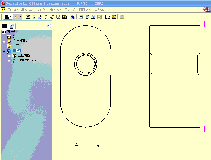Image resolution: width=211 pixels, height=160 pixels.
Task: Click the SolidWorks search icon at top right
Action: click(x=206, y=9)
